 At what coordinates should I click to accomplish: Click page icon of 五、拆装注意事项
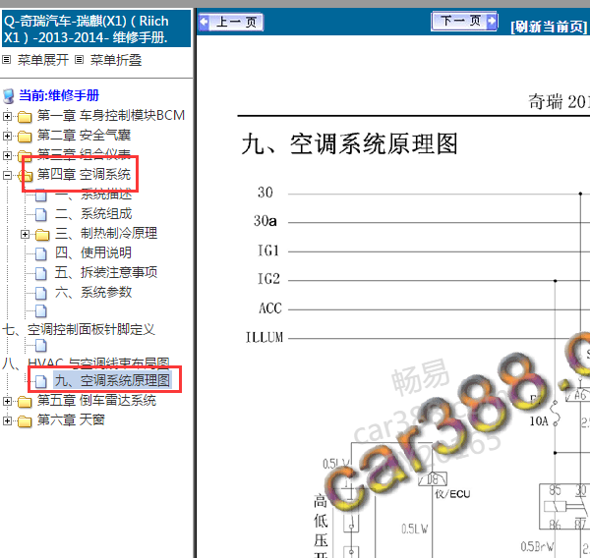pos(41,273)
